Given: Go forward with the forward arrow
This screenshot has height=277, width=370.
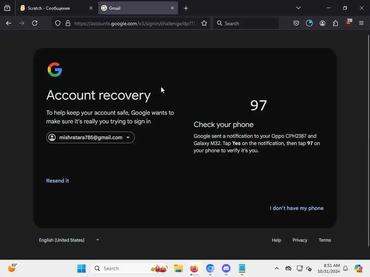Looking at the screenshot, I should pyautogui.click(x=21, y=23).
